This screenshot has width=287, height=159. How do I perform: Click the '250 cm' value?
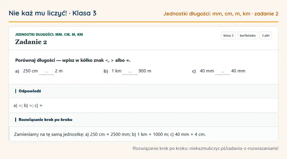pyautogui.click(x=30, y=71)
